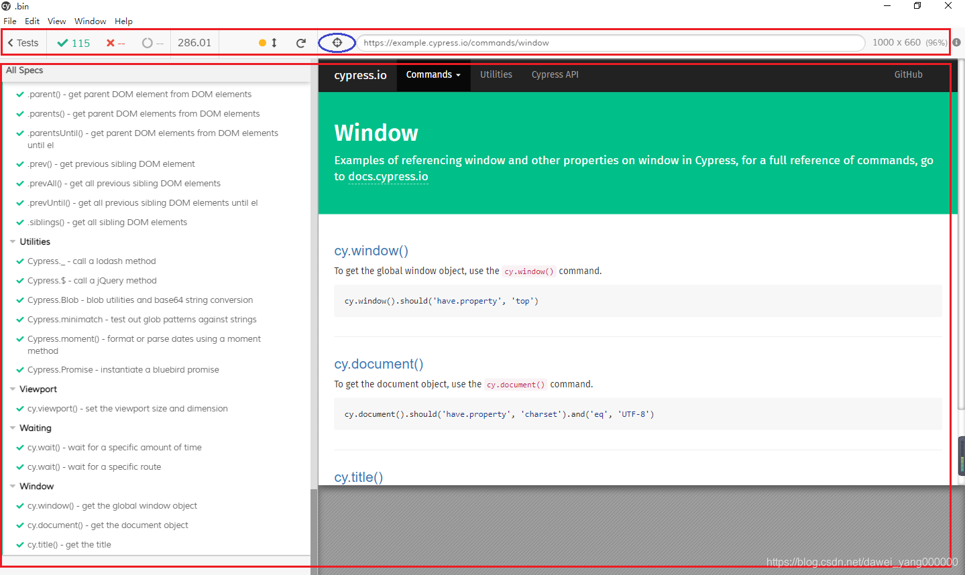
Task: Open the Utilities navbar link
Action: pos(496,75)
